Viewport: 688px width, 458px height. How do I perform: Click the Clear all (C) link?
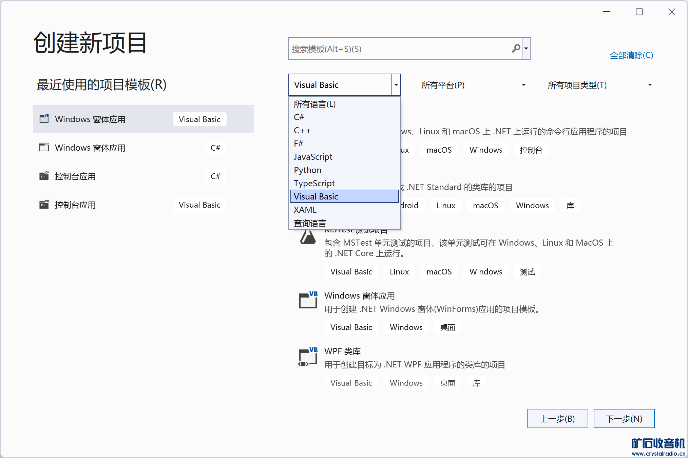pos(631,55)
